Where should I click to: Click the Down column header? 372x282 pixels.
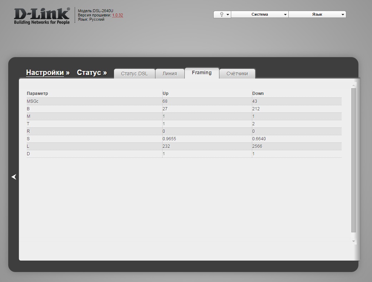[x=258, y=94]
